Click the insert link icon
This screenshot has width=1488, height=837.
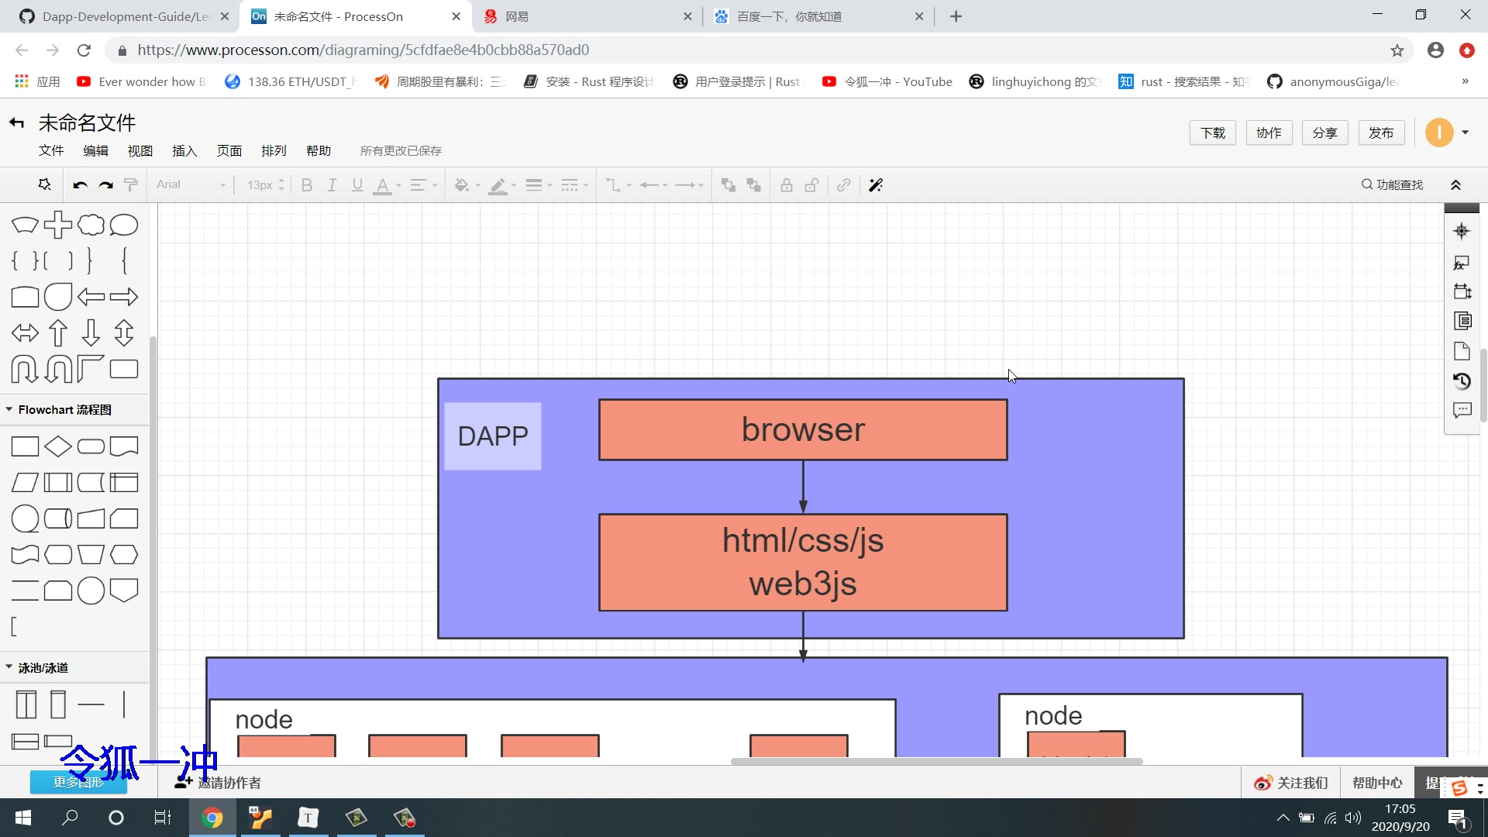[844, 184]
